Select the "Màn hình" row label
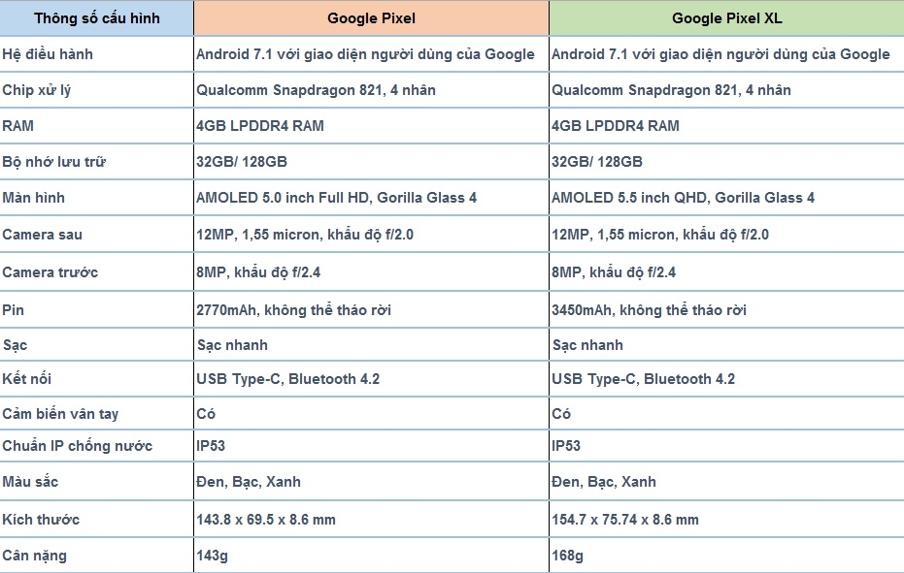This screenshot has height=573, width=904. point(34,198)
